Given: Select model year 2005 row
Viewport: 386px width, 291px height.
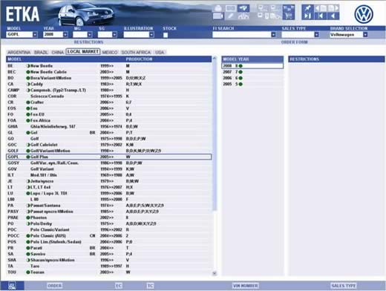Looking at the screenshot, I should 252,84.
